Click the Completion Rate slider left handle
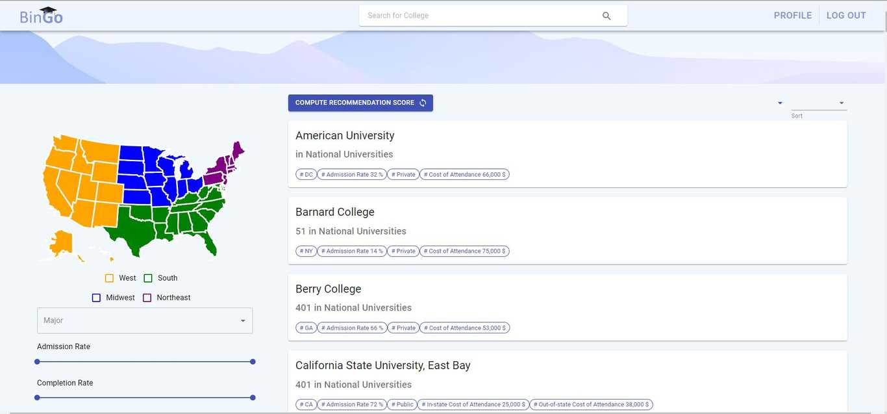 point(37,397)
